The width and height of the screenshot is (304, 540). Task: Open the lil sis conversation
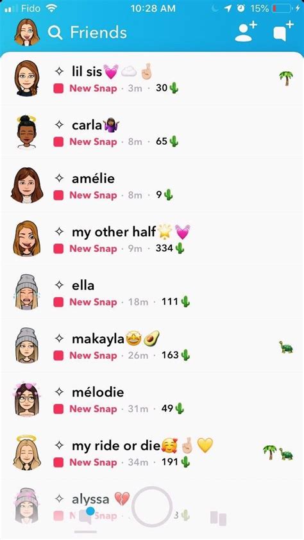152,79
